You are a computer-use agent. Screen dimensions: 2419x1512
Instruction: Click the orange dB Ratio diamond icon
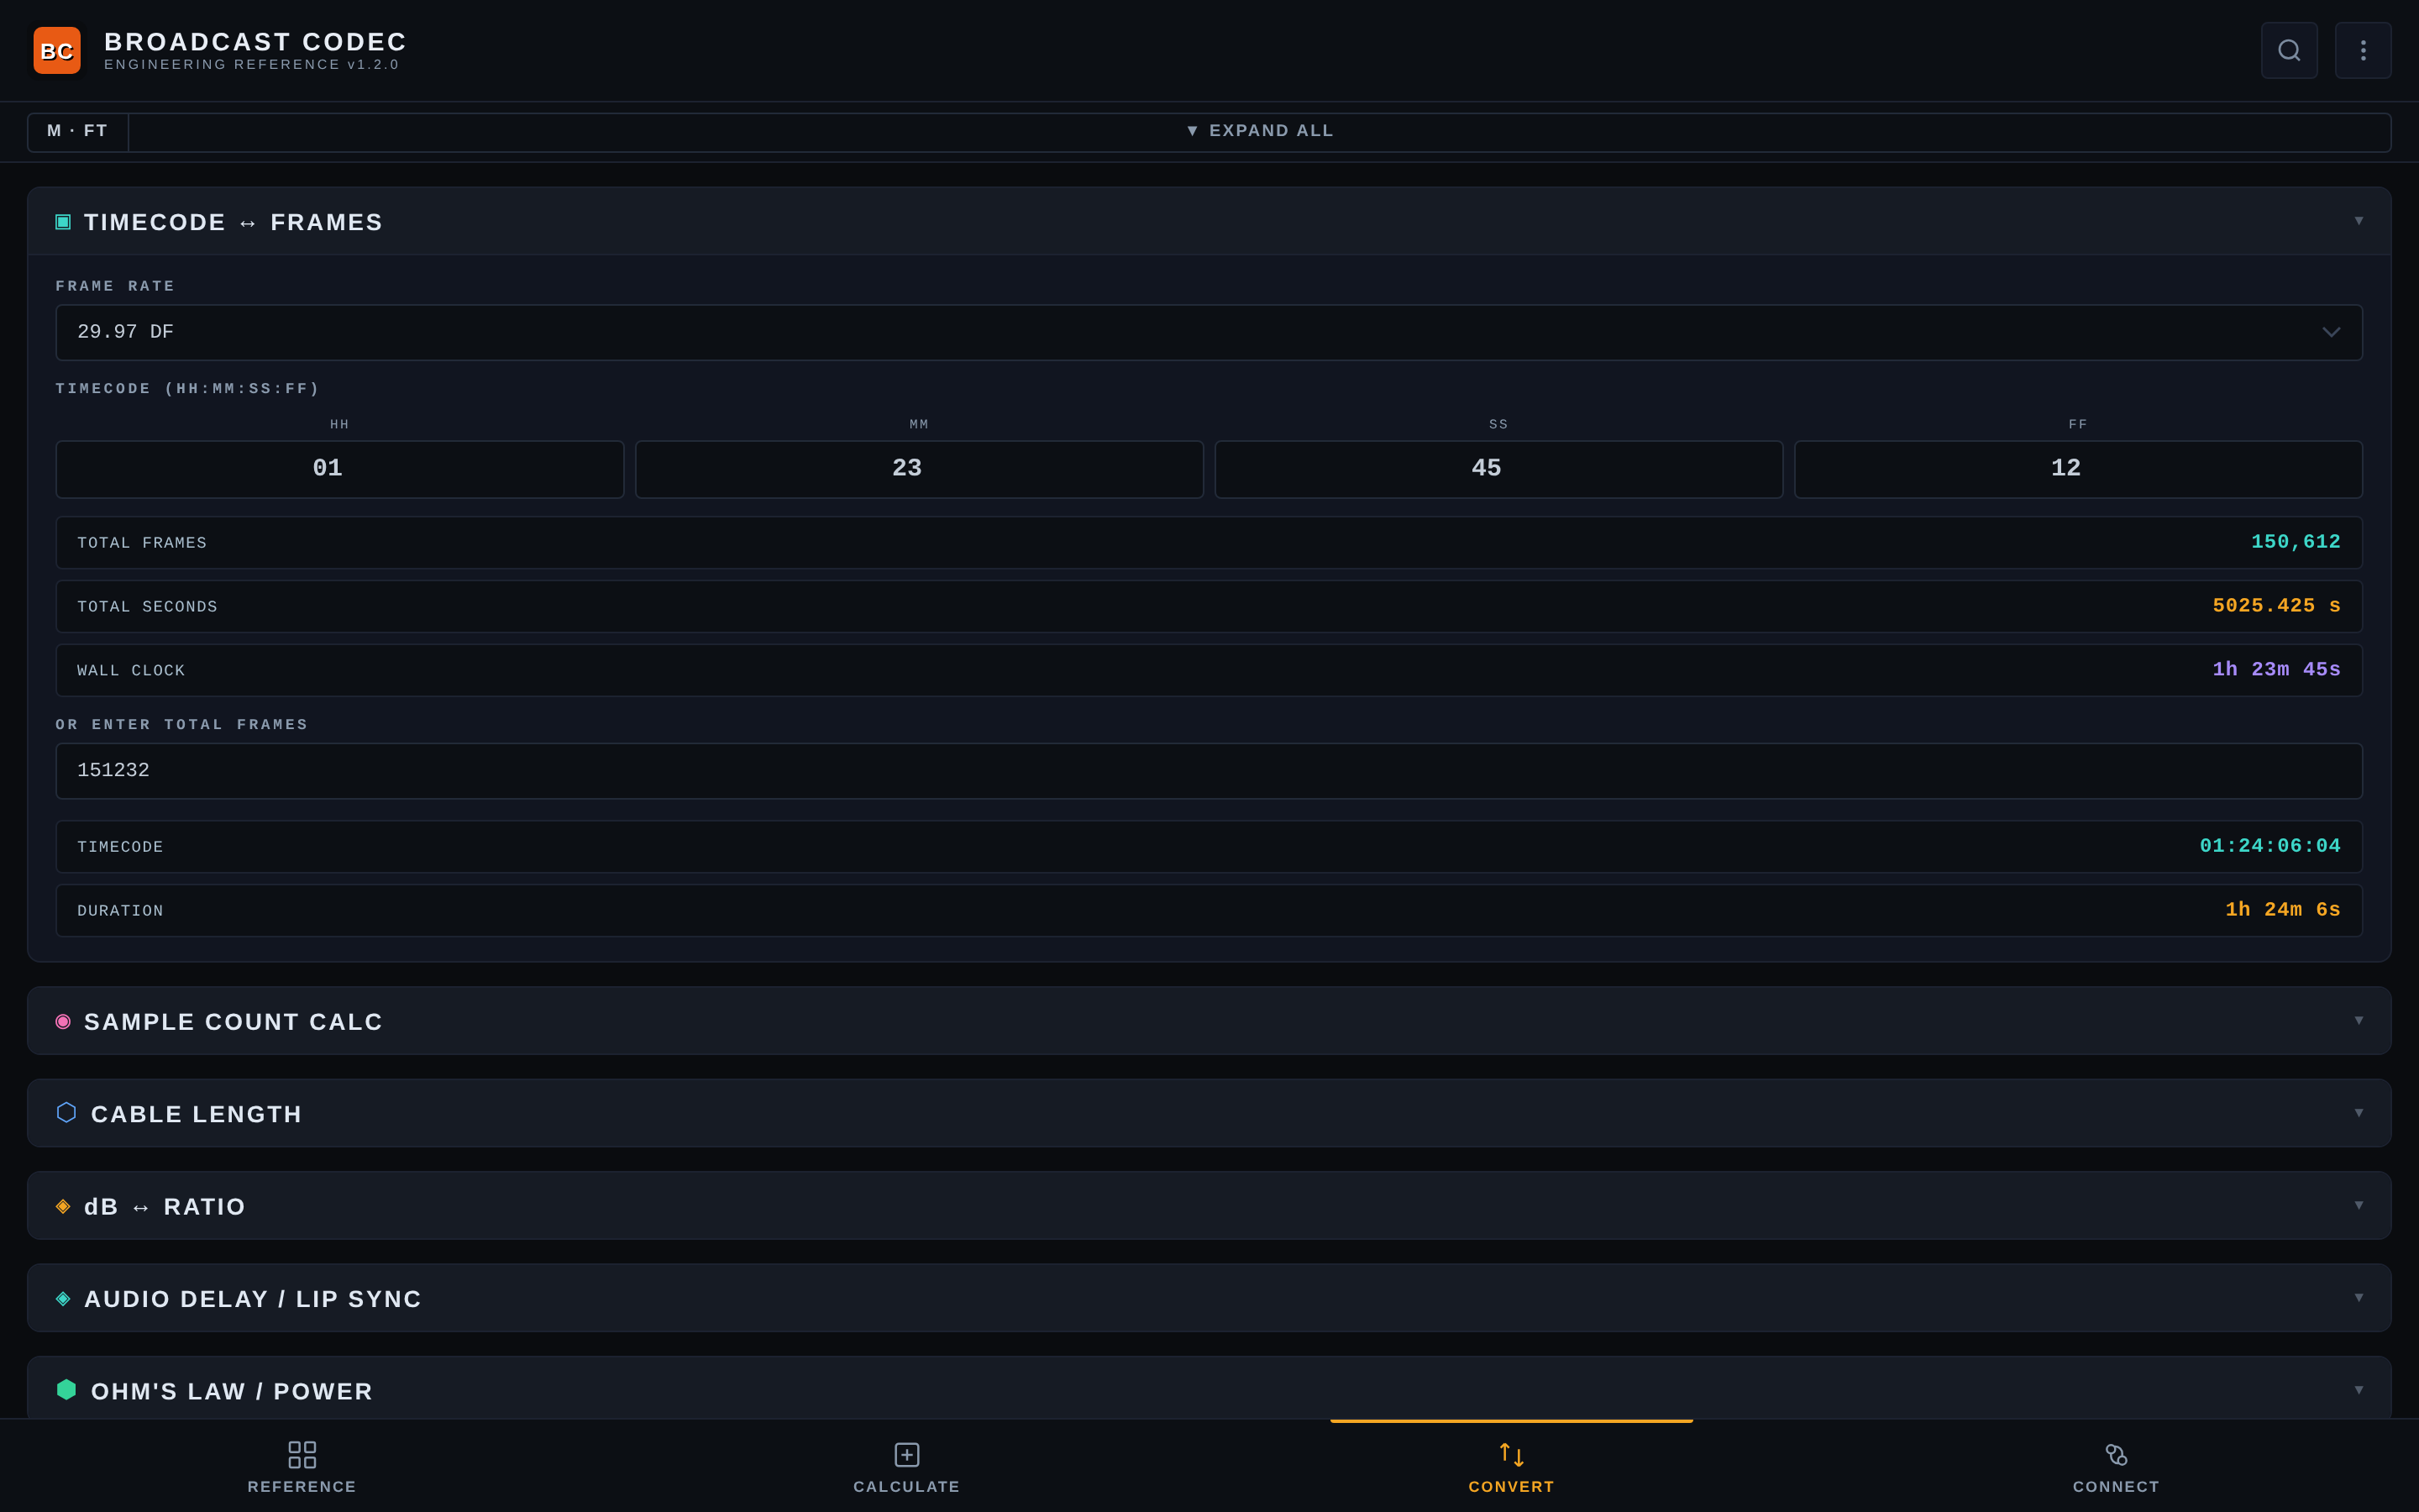coord(63,1206)
